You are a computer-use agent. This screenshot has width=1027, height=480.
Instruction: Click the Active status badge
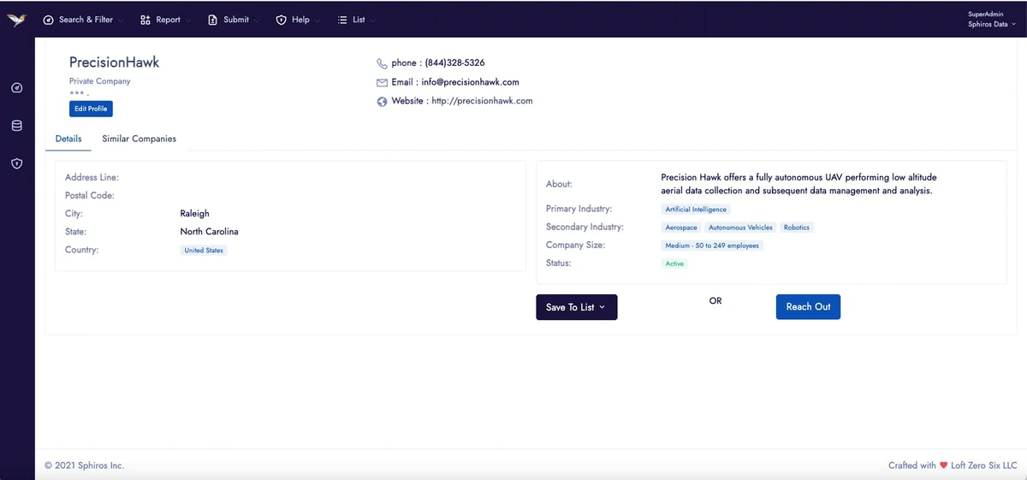(x=674, y=264)
